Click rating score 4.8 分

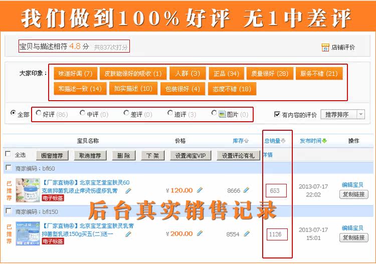coord(79,46)
